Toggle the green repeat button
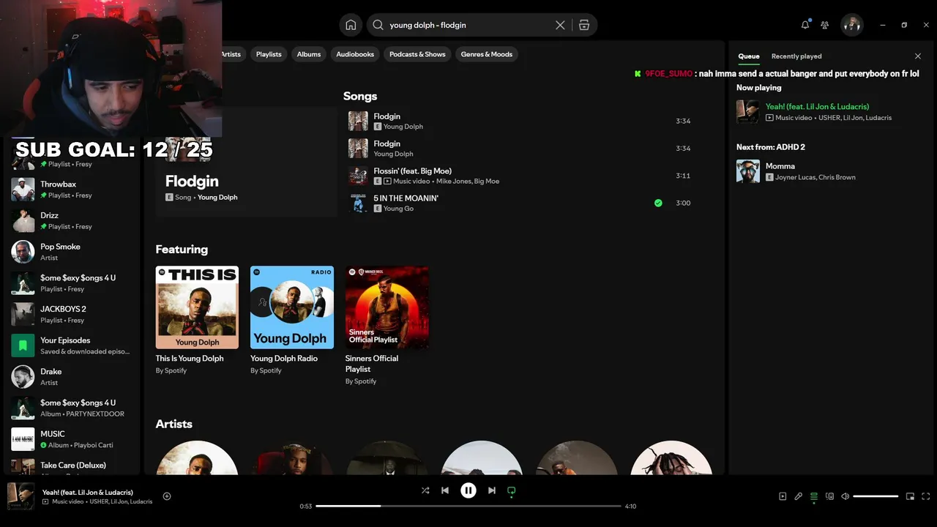 [x=512, y=491]
